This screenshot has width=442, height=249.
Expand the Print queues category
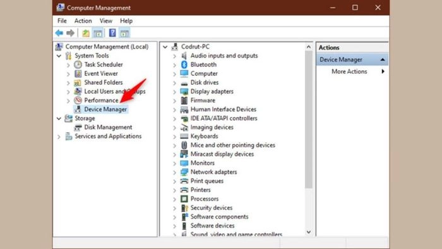[x=174, y=181]
